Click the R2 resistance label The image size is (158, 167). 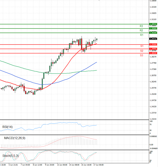(141, 30)
